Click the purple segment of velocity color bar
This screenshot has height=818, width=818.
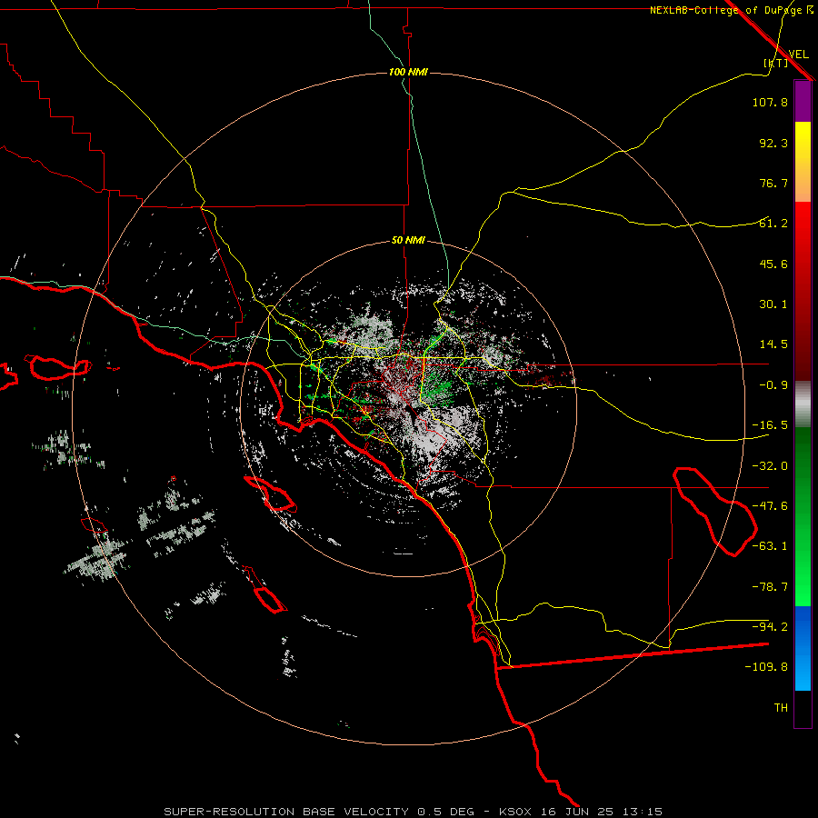click(803, 101)
